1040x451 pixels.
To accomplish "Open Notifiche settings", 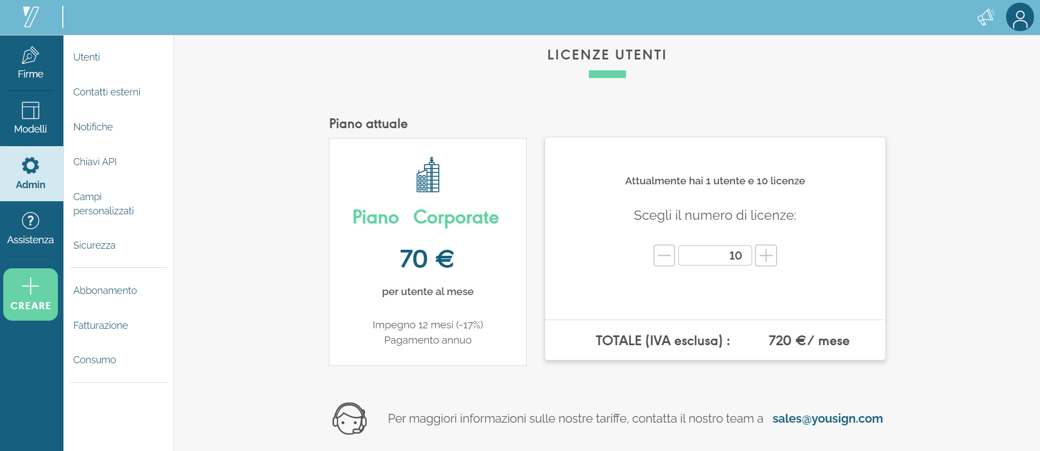I will 93,127.
